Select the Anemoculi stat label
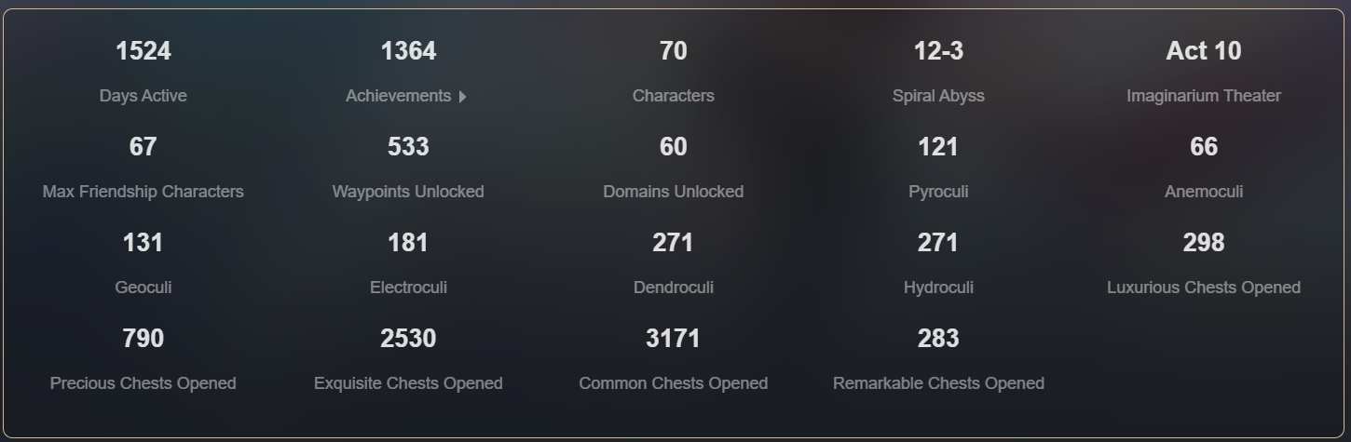The height and width of the screenshot is (442, 1351). 1203,192
